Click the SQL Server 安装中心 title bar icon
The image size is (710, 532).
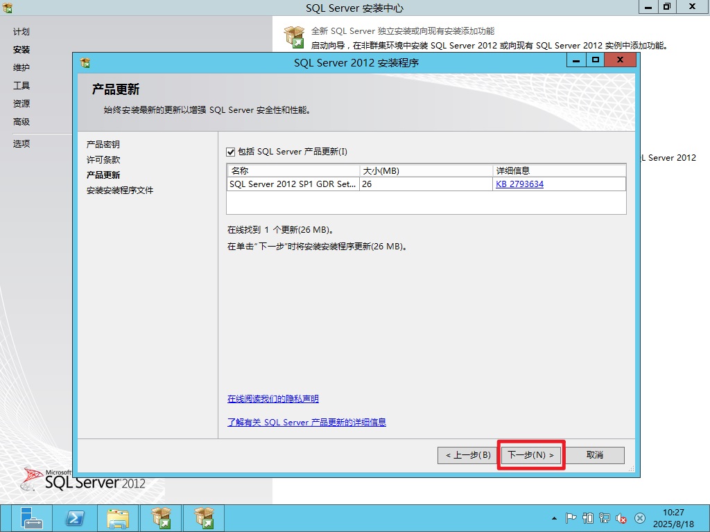7,7
